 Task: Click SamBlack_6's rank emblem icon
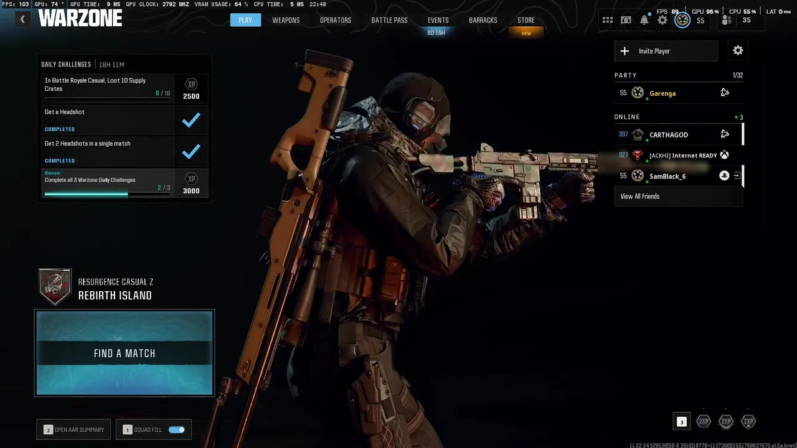pos(638,176)
